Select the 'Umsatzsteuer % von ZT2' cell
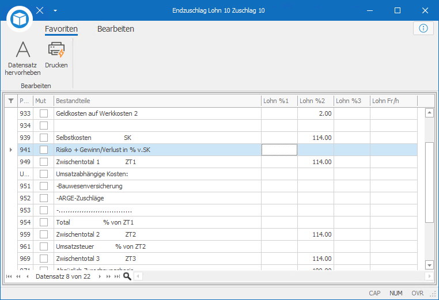The height and width of the screenshot is (300, 439). (x=157, y=246)
